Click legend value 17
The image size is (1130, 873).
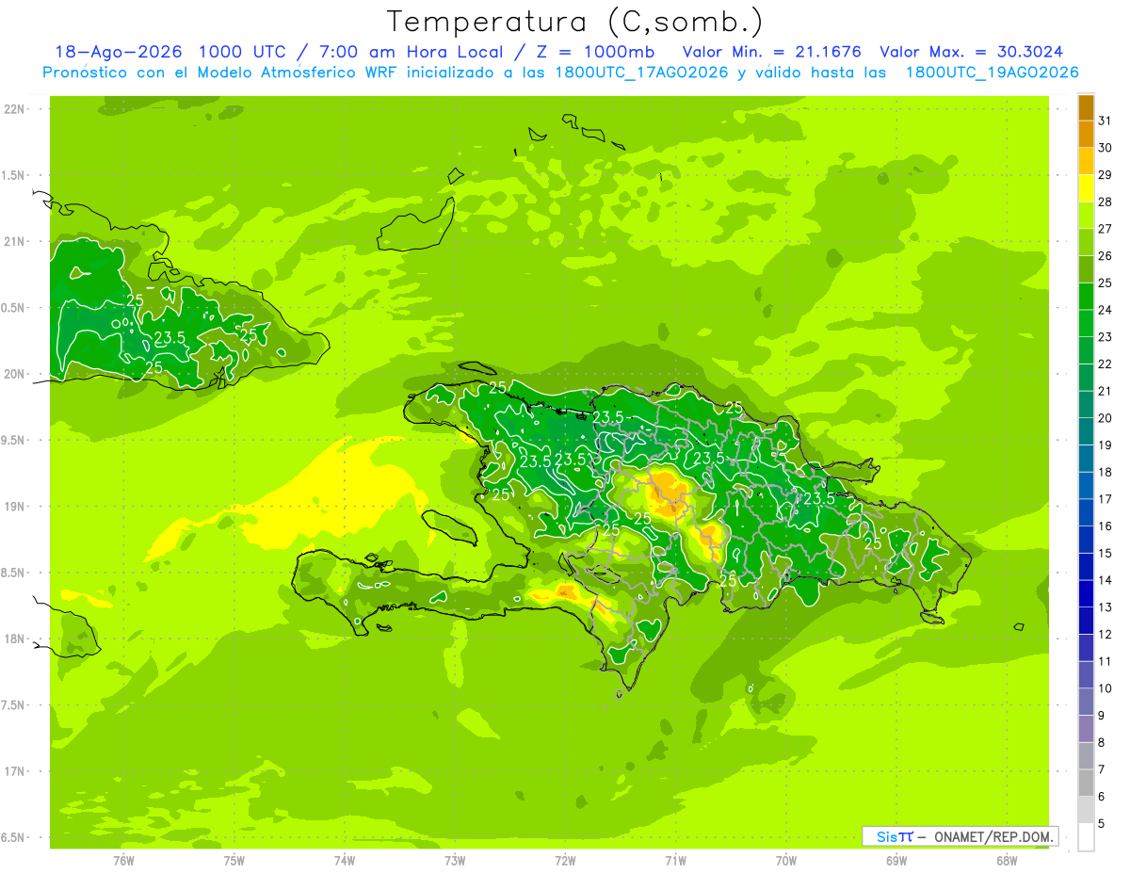[1106, 499]
